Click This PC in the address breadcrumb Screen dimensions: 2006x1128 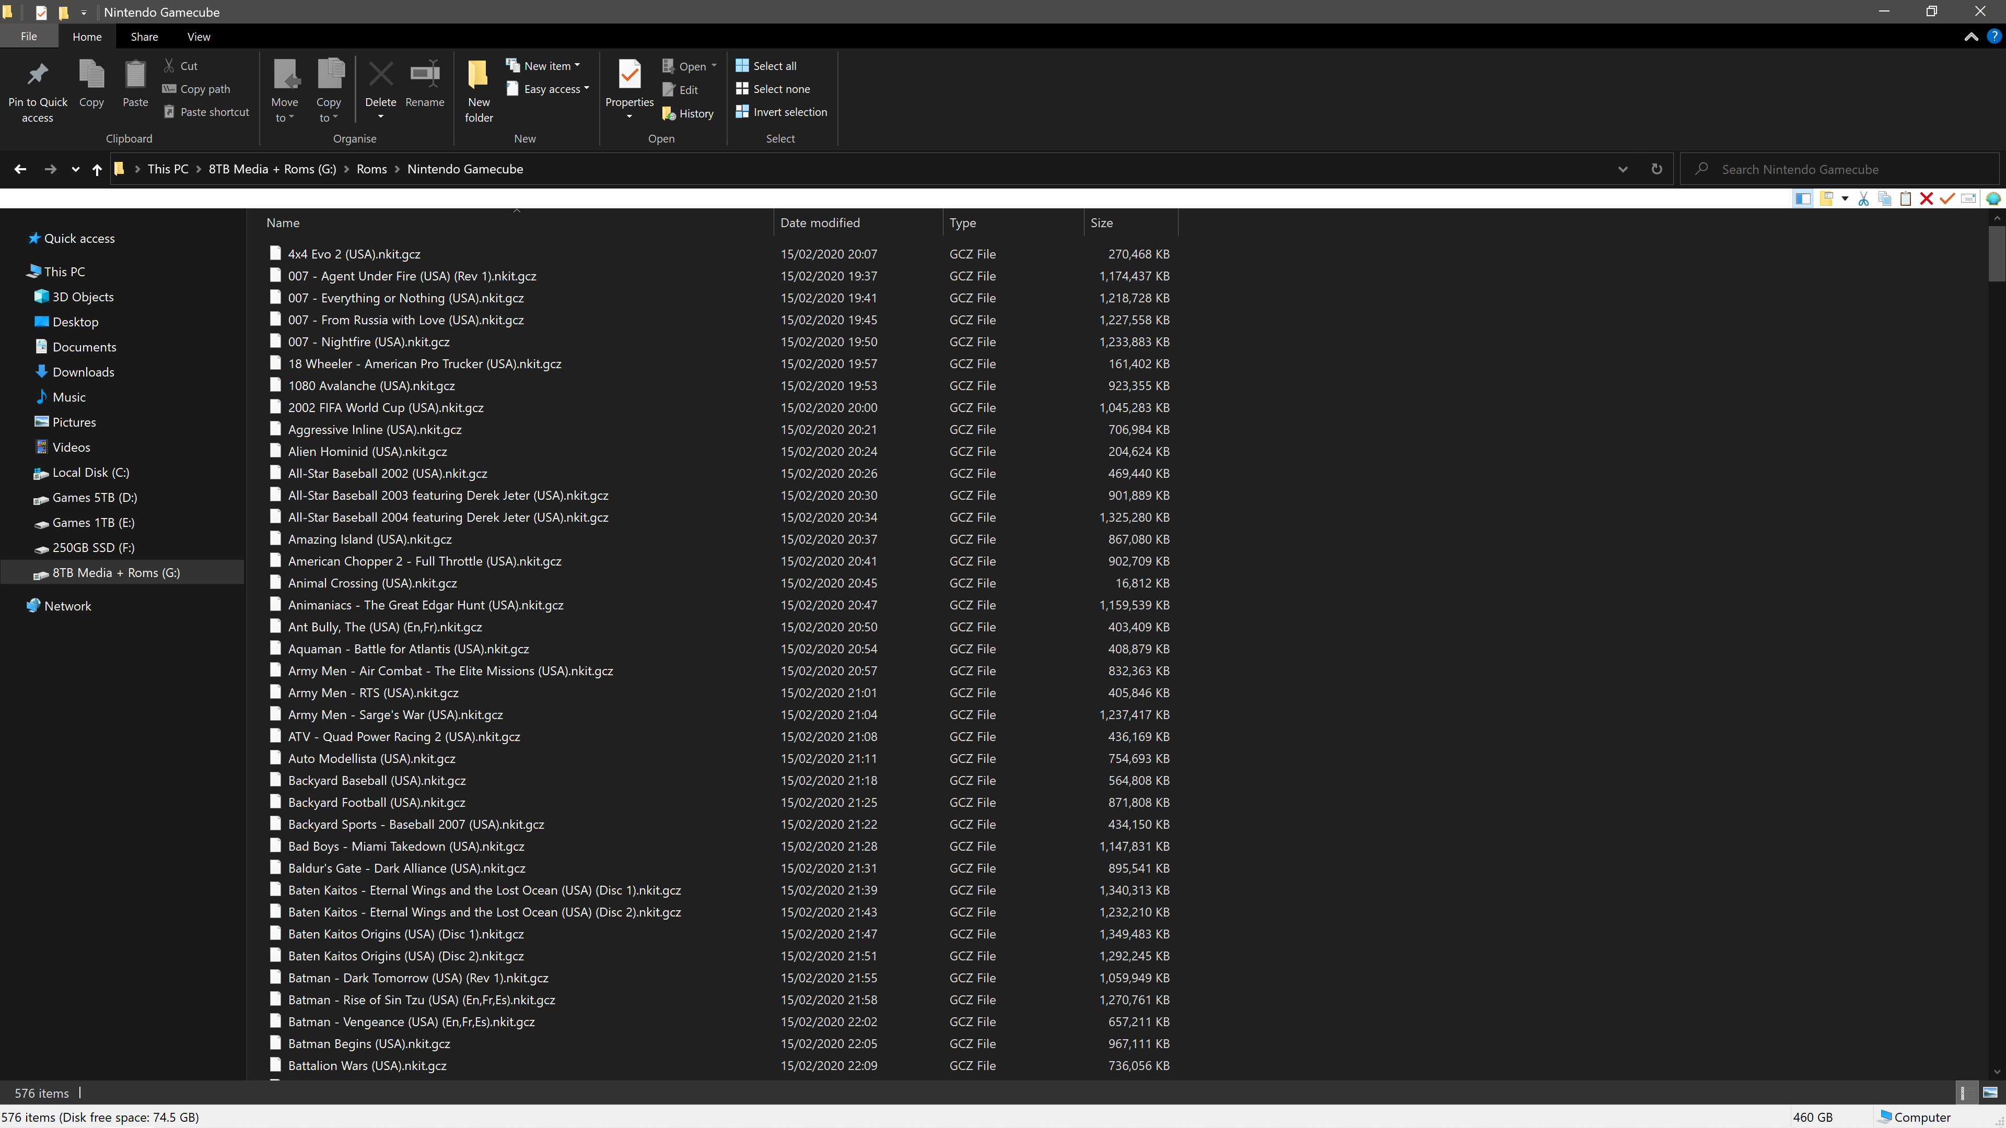(168, 169)
